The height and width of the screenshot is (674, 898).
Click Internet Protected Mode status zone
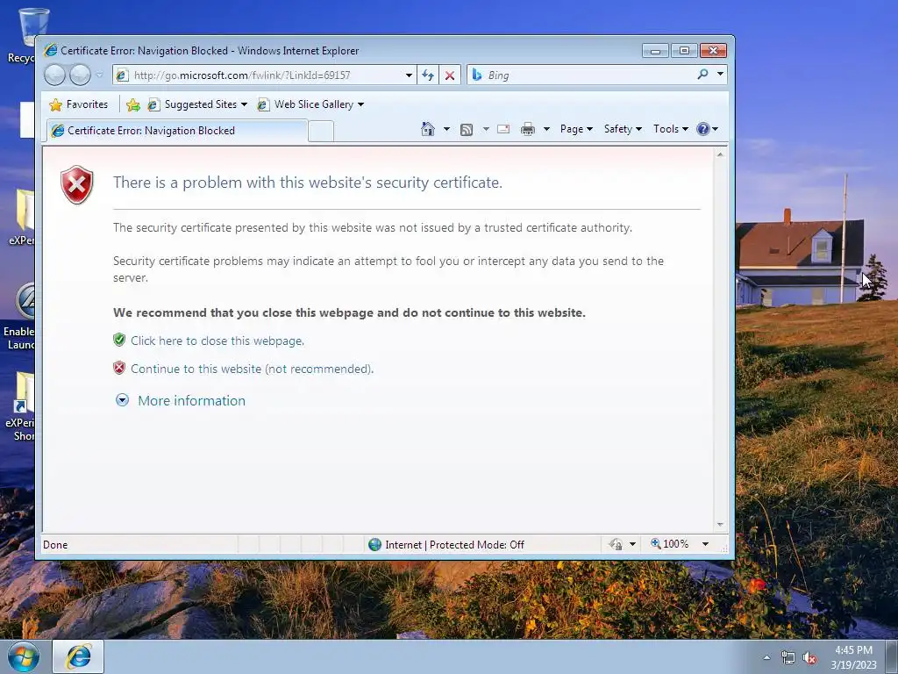[446, 544]
